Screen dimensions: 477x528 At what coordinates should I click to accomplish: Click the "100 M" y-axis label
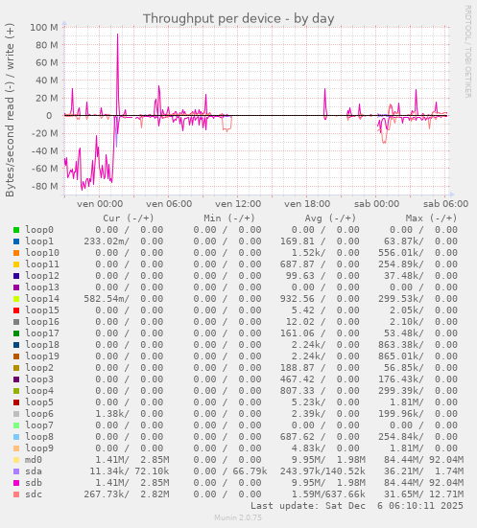pos(44,27)
